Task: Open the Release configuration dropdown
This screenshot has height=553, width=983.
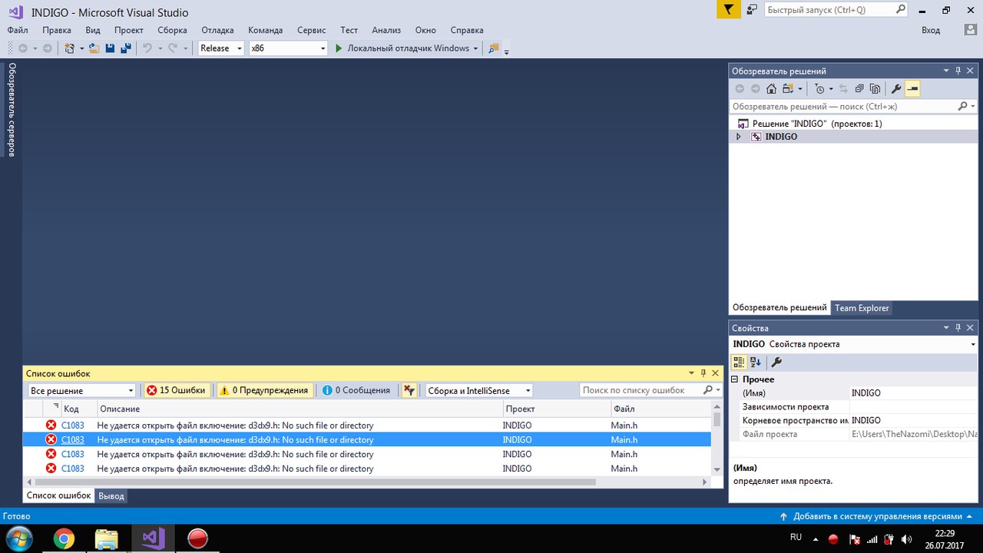Action: (221, 48)
